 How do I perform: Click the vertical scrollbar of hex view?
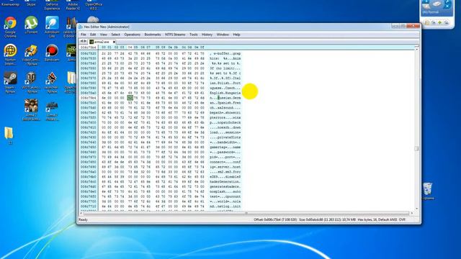coord(416,129)
